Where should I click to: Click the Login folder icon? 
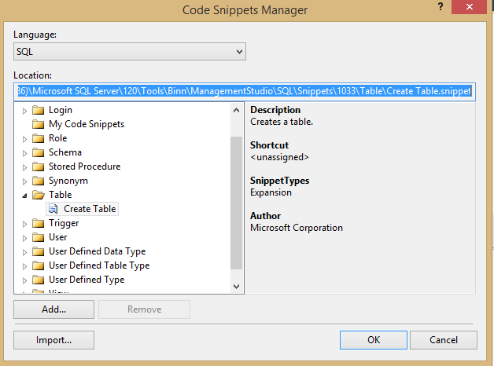pyautogui.click(x=38, y=111)
